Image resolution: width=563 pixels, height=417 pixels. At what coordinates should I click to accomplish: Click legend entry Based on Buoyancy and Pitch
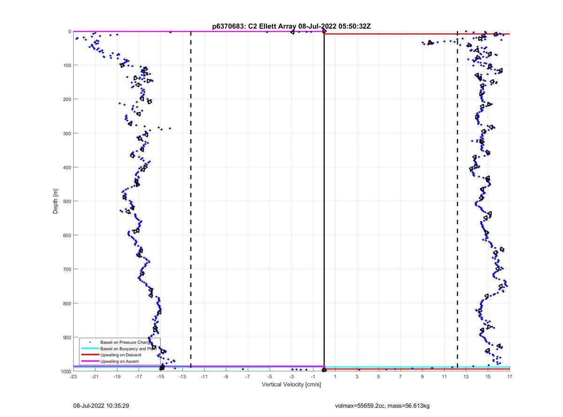128,349
